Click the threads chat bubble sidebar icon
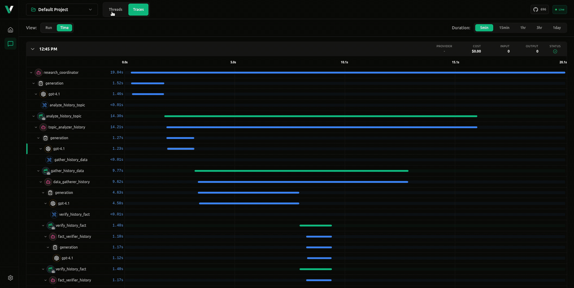 (x=10, y=43)
